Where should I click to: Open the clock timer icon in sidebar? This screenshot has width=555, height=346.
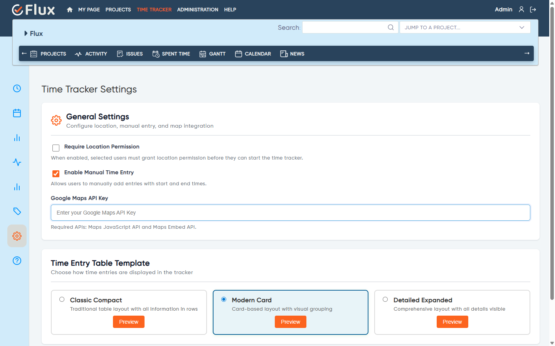tap(17, 88)
